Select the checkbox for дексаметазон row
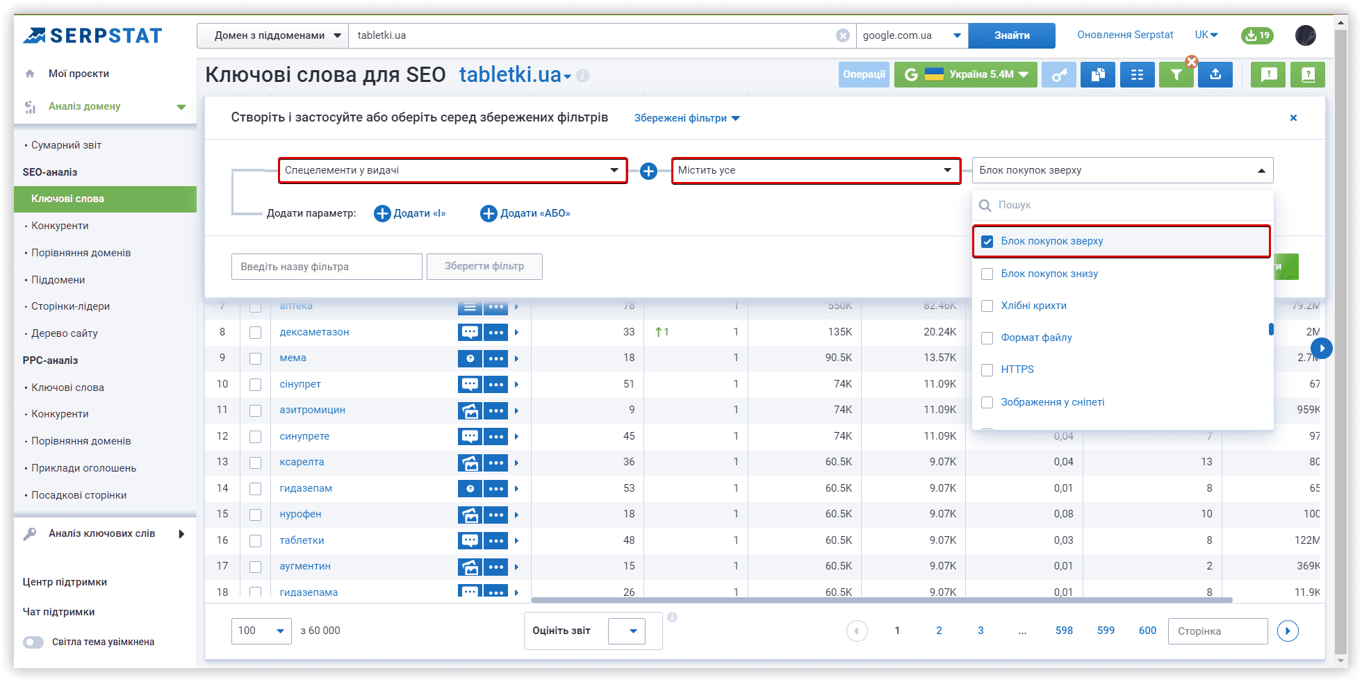1362x682 pixels. pos(255,333)
